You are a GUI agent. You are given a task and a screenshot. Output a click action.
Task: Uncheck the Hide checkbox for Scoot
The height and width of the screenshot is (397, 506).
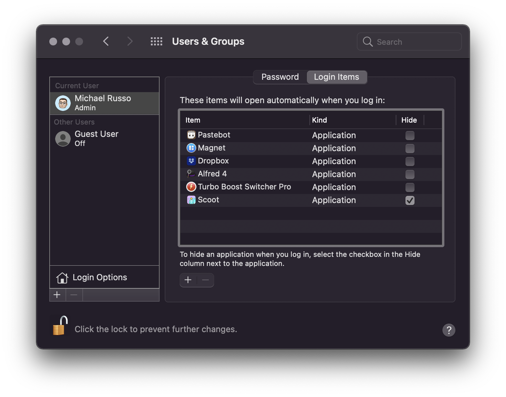[x=410, y=200]
